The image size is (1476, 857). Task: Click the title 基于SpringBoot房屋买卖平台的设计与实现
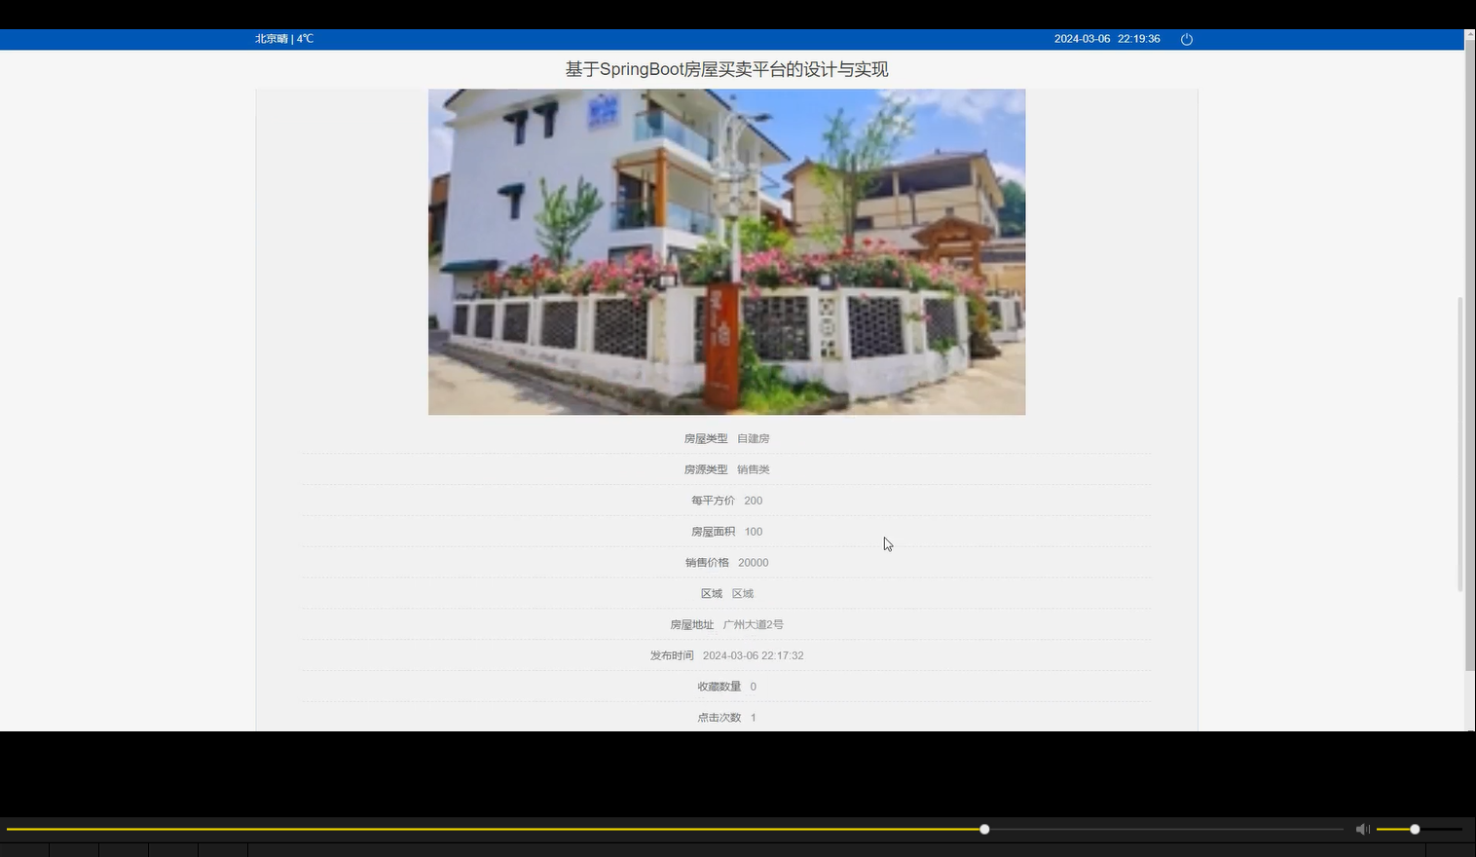pos(726,69)
